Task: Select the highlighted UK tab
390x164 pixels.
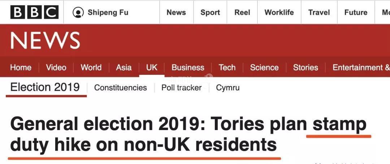Action: point(152,68)
